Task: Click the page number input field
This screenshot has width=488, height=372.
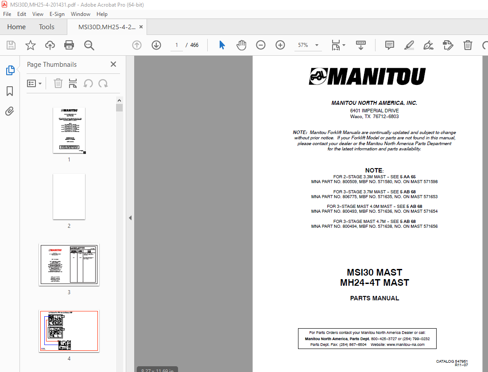Action: 176,45
